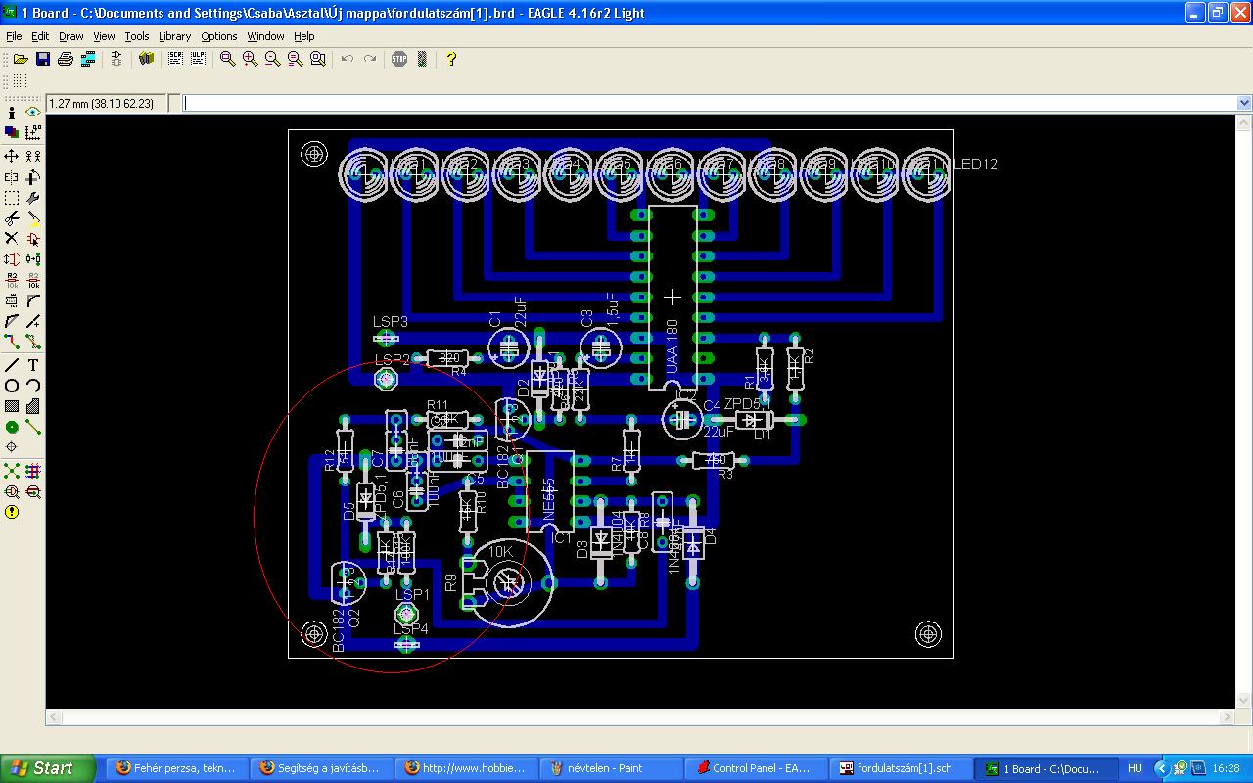Select the Show (eye) tool
The image size is (1253, 783).
coord(33,113)
